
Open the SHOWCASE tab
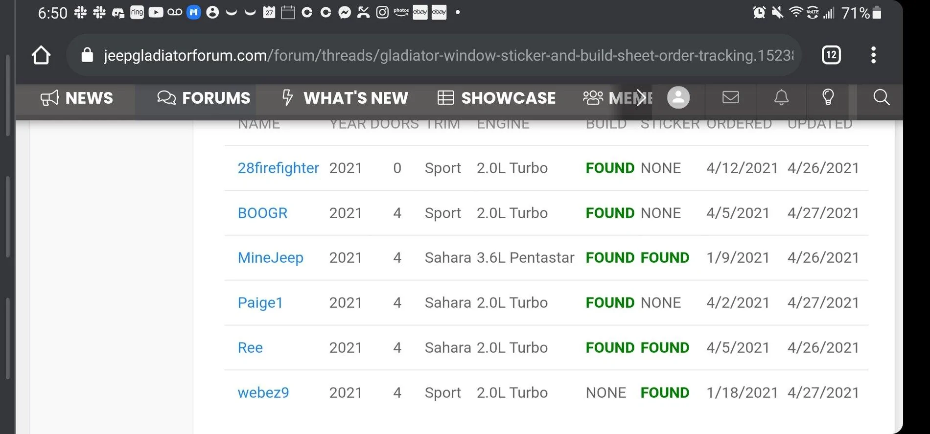point(496,98)
